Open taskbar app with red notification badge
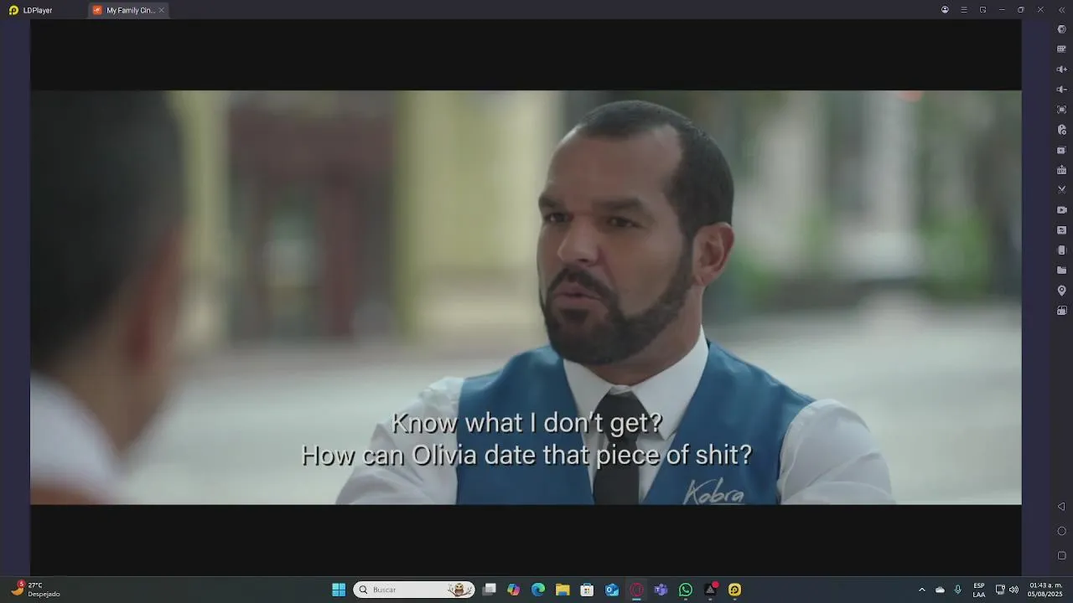Screen dimensions: 1073x603 [x=710, y=590]
